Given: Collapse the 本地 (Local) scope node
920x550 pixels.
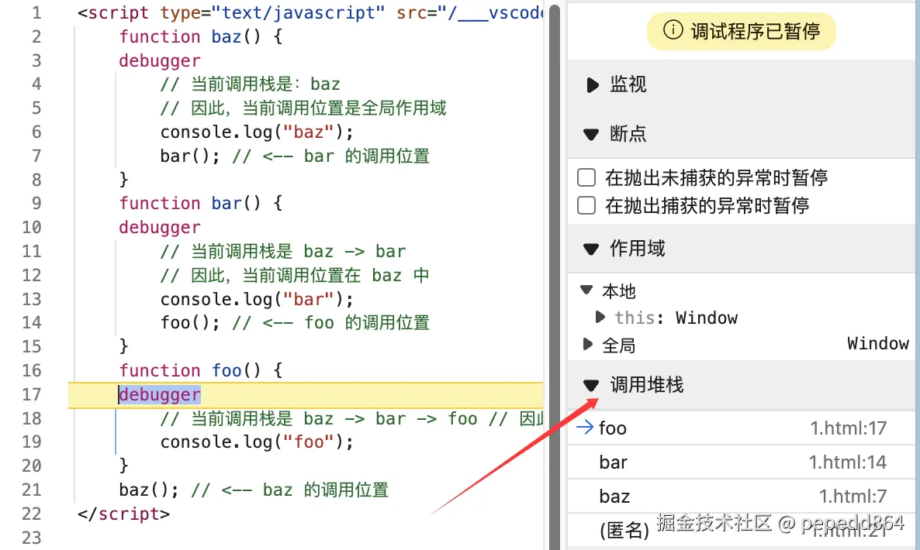Looking at the screenshot, I should point(586,290).
